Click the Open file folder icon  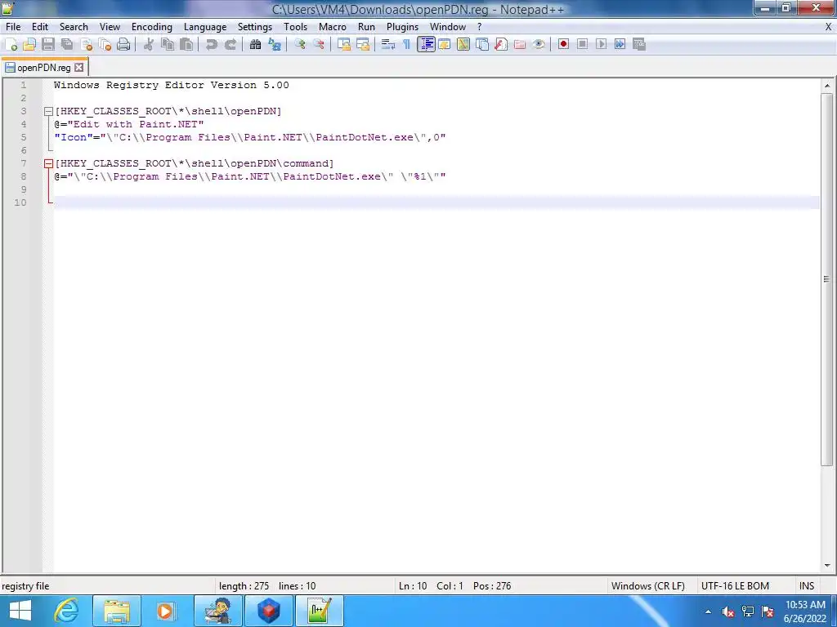[29, 44]
